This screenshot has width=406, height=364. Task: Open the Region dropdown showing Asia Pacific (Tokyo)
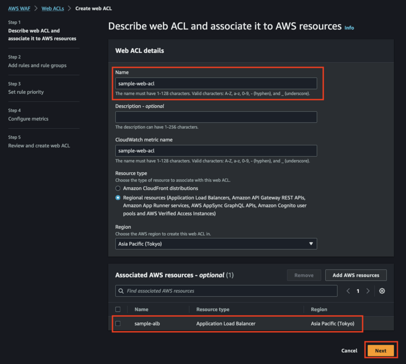point(216,244)
